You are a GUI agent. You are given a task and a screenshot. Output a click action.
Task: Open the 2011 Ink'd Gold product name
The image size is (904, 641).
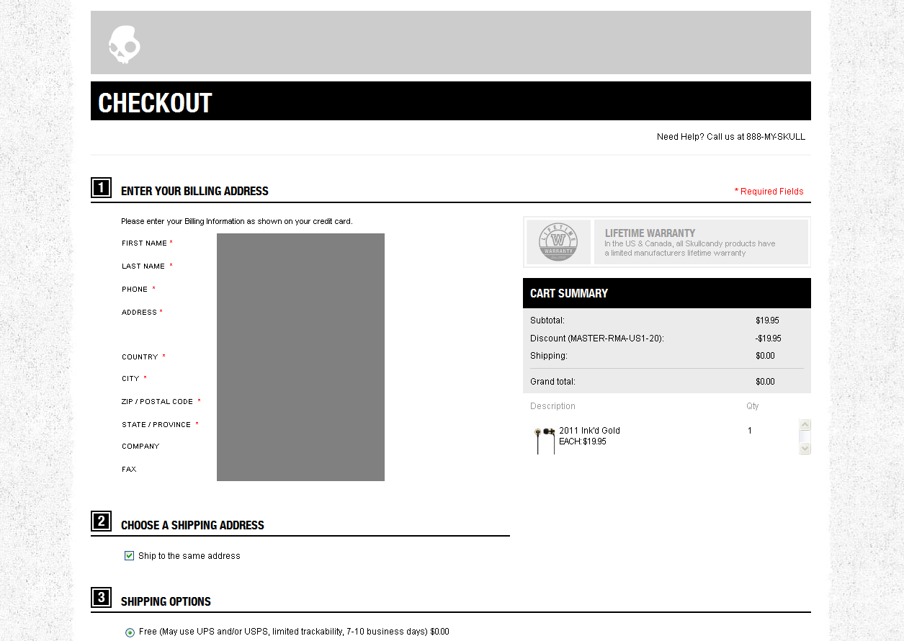589,431
